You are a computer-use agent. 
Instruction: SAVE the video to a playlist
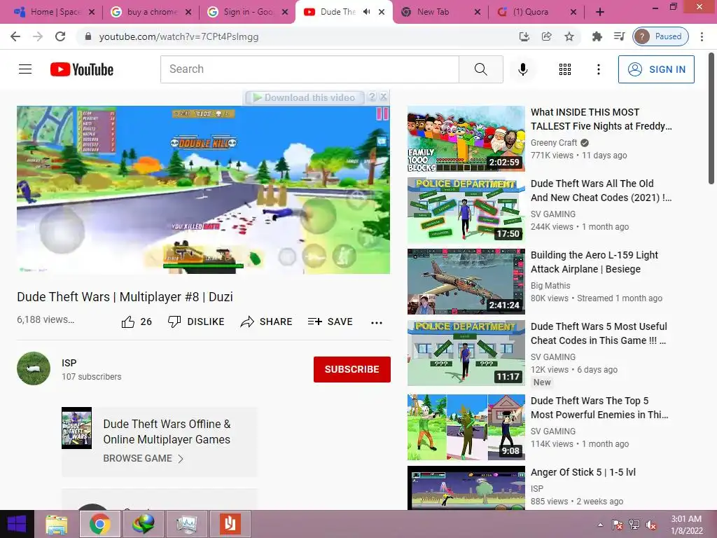(x=330, y=322)
